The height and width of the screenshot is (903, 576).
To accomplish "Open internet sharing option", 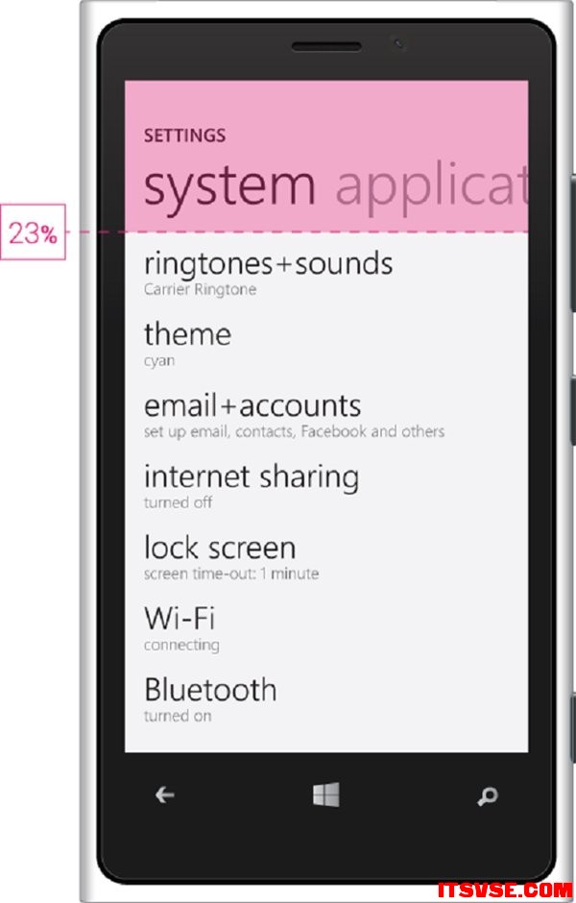I will pyautogui.click(x=252, y=476).
